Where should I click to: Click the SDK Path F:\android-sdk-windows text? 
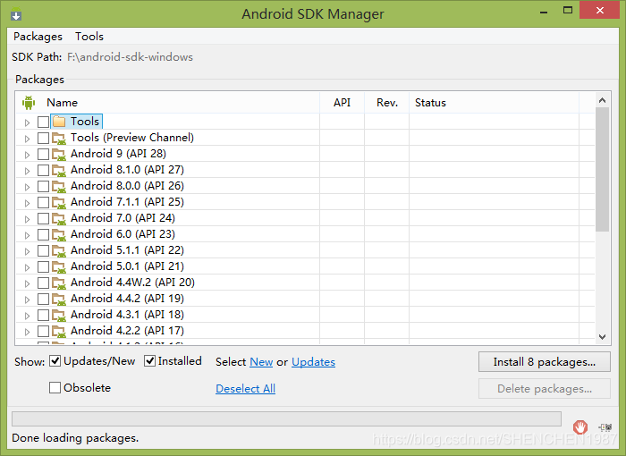click(x=130, y=57)
